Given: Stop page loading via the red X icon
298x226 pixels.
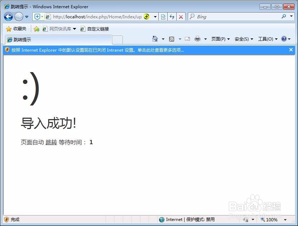Looking at the screenshot, I should point(180,17).
